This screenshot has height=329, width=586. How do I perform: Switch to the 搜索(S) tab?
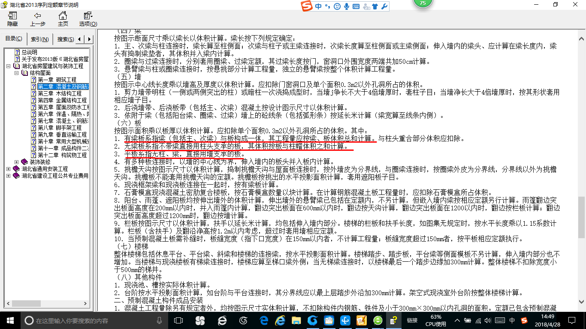(x=65, y=39)
